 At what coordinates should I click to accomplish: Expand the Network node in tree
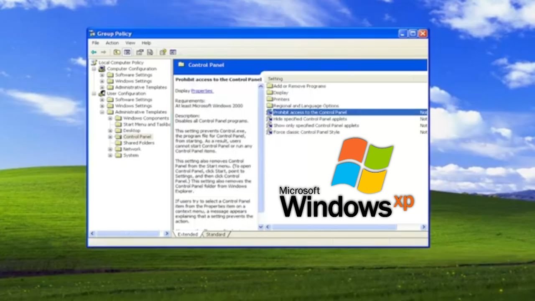point(110,149)
